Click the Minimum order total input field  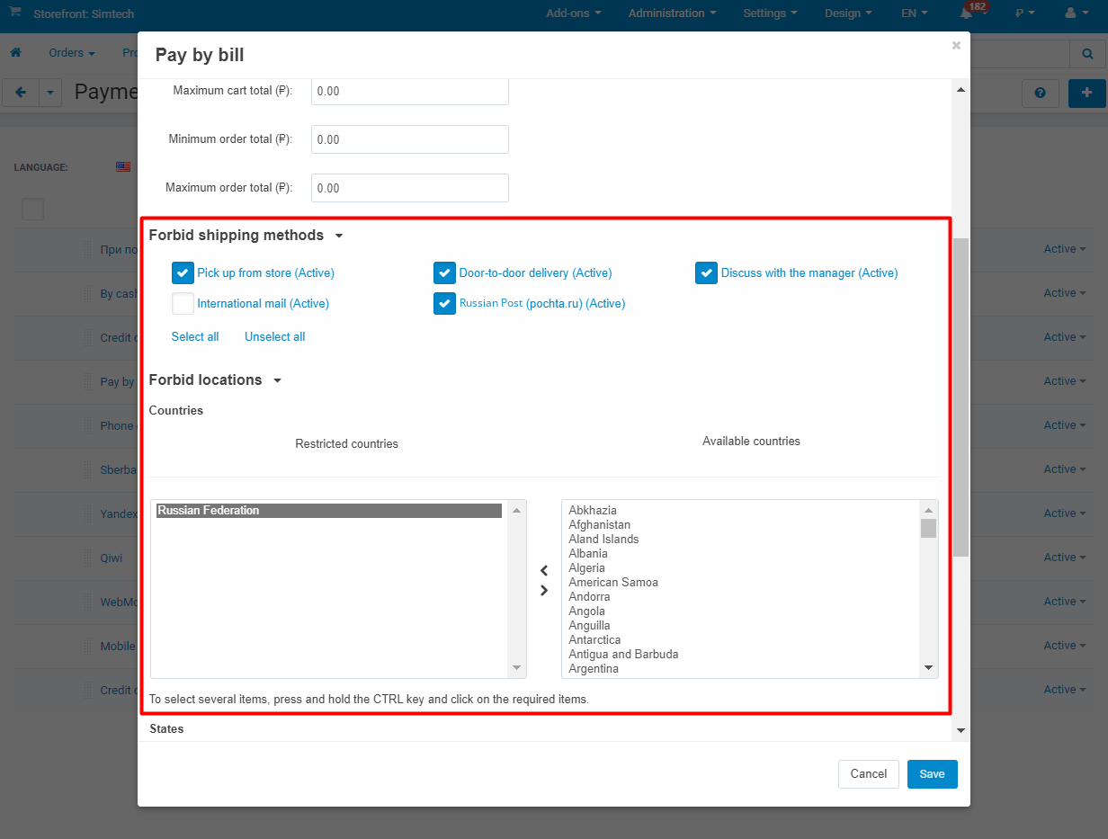tap(410, 139)
